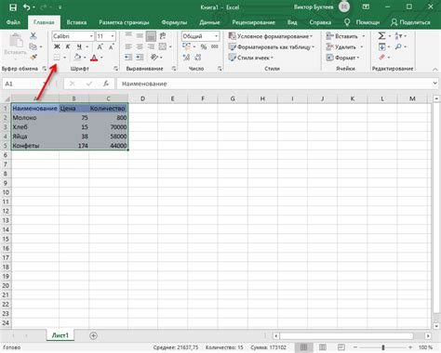Open Стили ячеек gallery
The width and height of the screenshot is (441, 353).
(x=251, y=58)
